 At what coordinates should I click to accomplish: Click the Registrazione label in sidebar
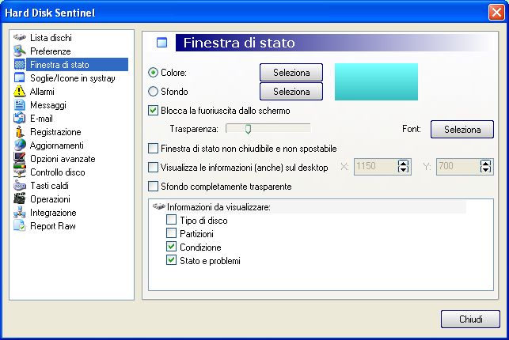55,132
